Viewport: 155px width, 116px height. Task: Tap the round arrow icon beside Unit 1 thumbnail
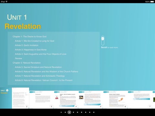[x=7, y=90]
